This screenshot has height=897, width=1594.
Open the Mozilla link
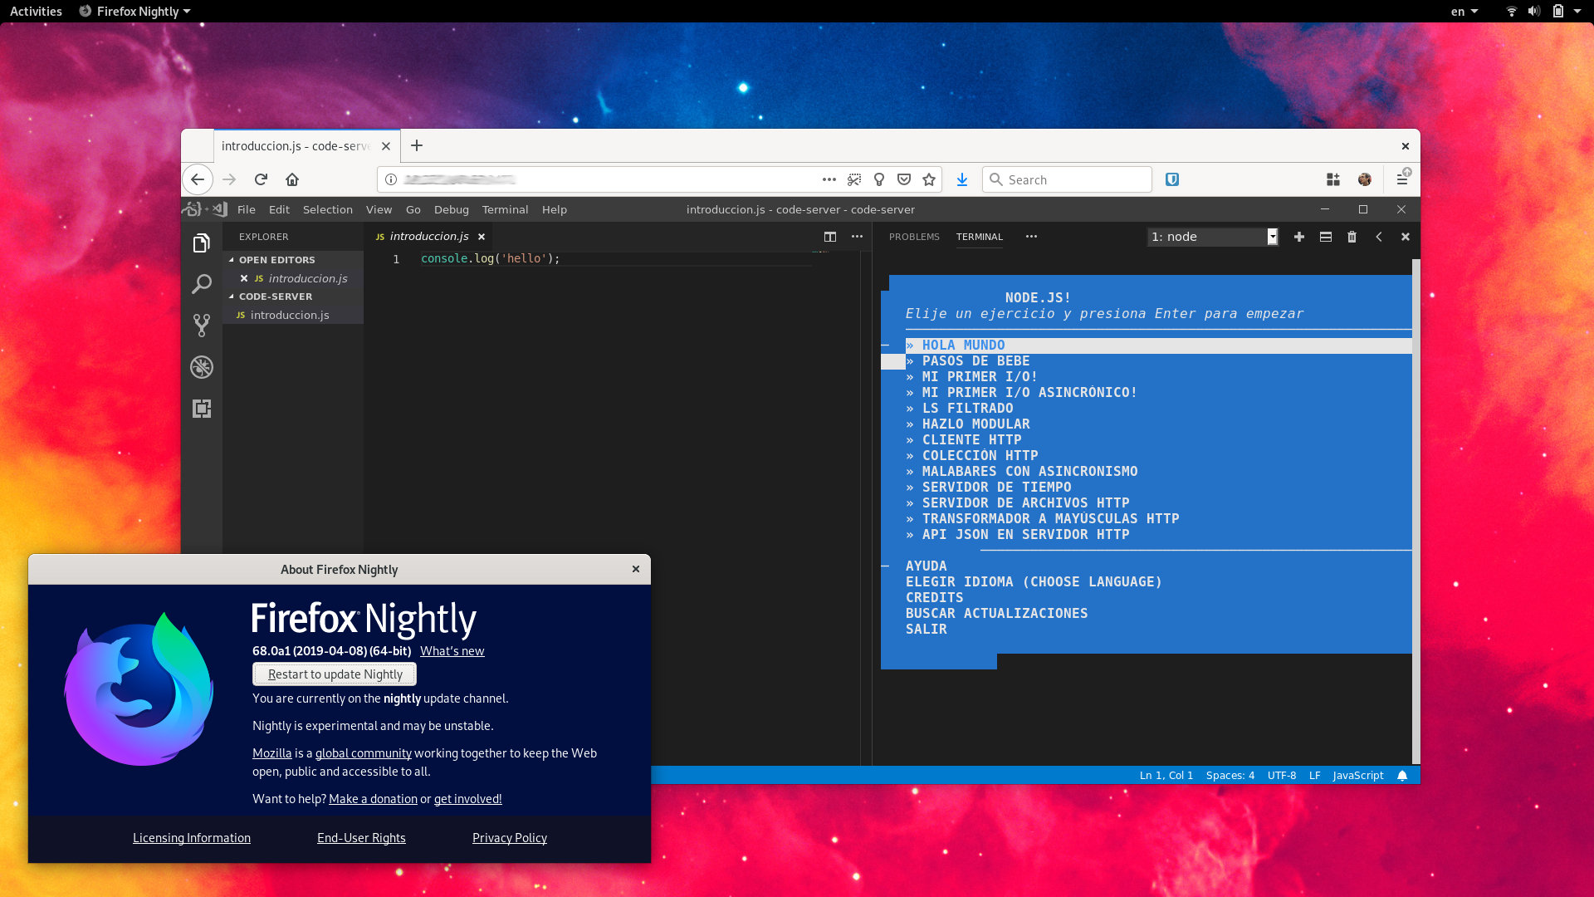pyautogui.click(x=272, y=753)
